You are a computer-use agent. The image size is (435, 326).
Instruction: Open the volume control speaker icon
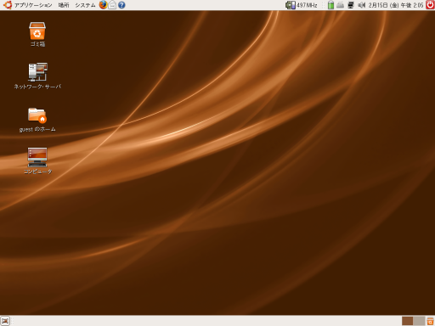(361, 5)
